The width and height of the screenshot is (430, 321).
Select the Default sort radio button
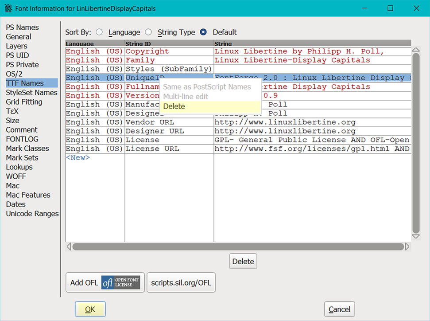[x=203, y=32]
